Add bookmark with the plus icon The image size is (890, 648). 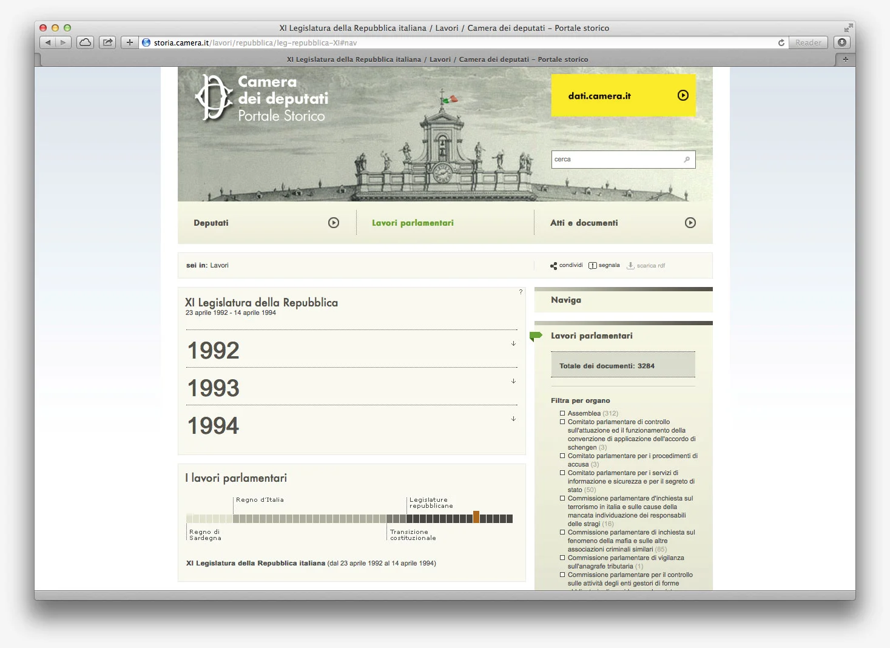129,42
